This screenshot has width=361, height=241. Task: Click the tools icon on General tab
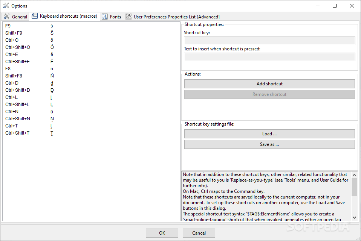[x=7, y=17]
